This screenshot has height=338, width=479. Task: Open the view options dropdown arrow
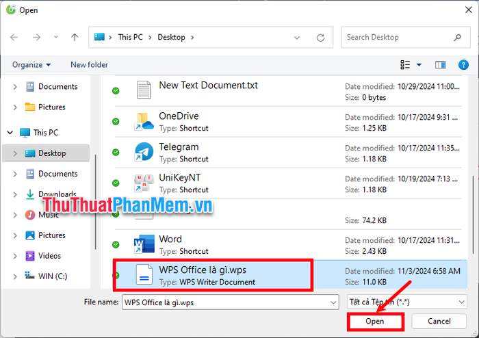coord(419,65)
